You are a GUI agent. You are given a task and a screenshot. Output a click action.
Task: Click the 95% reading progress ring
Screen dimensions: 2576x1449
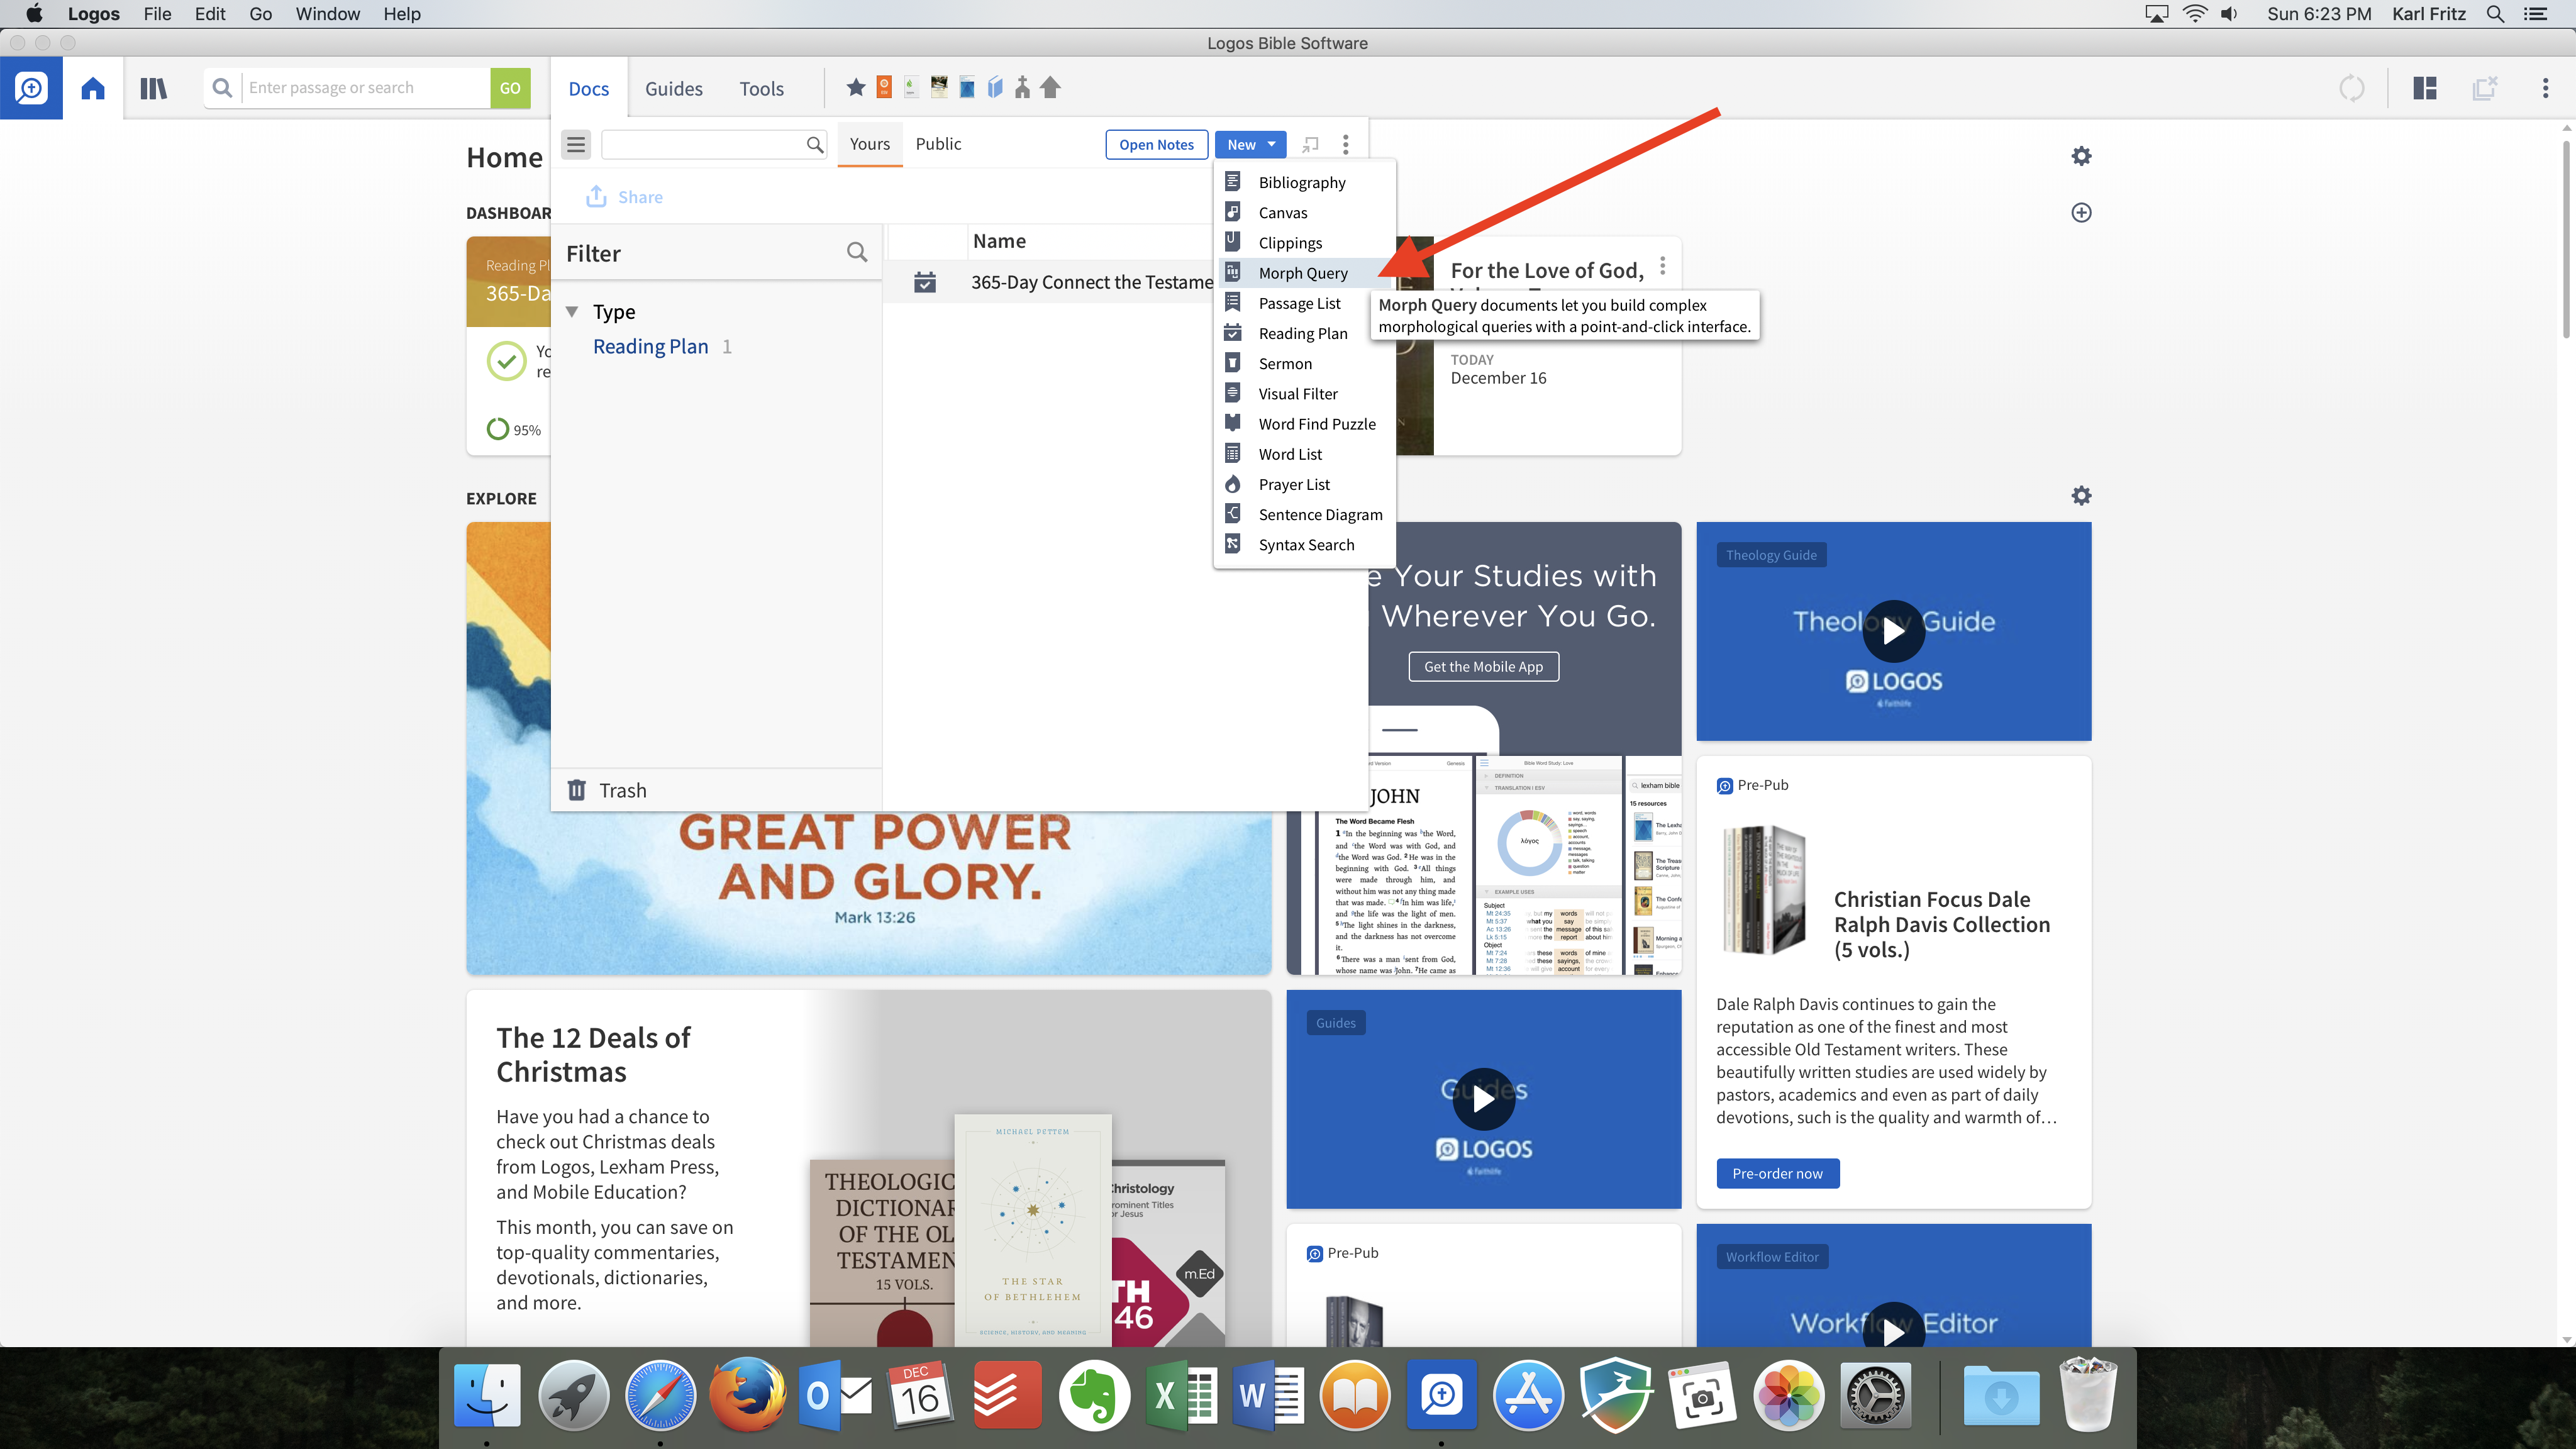(x=497, y=429)
